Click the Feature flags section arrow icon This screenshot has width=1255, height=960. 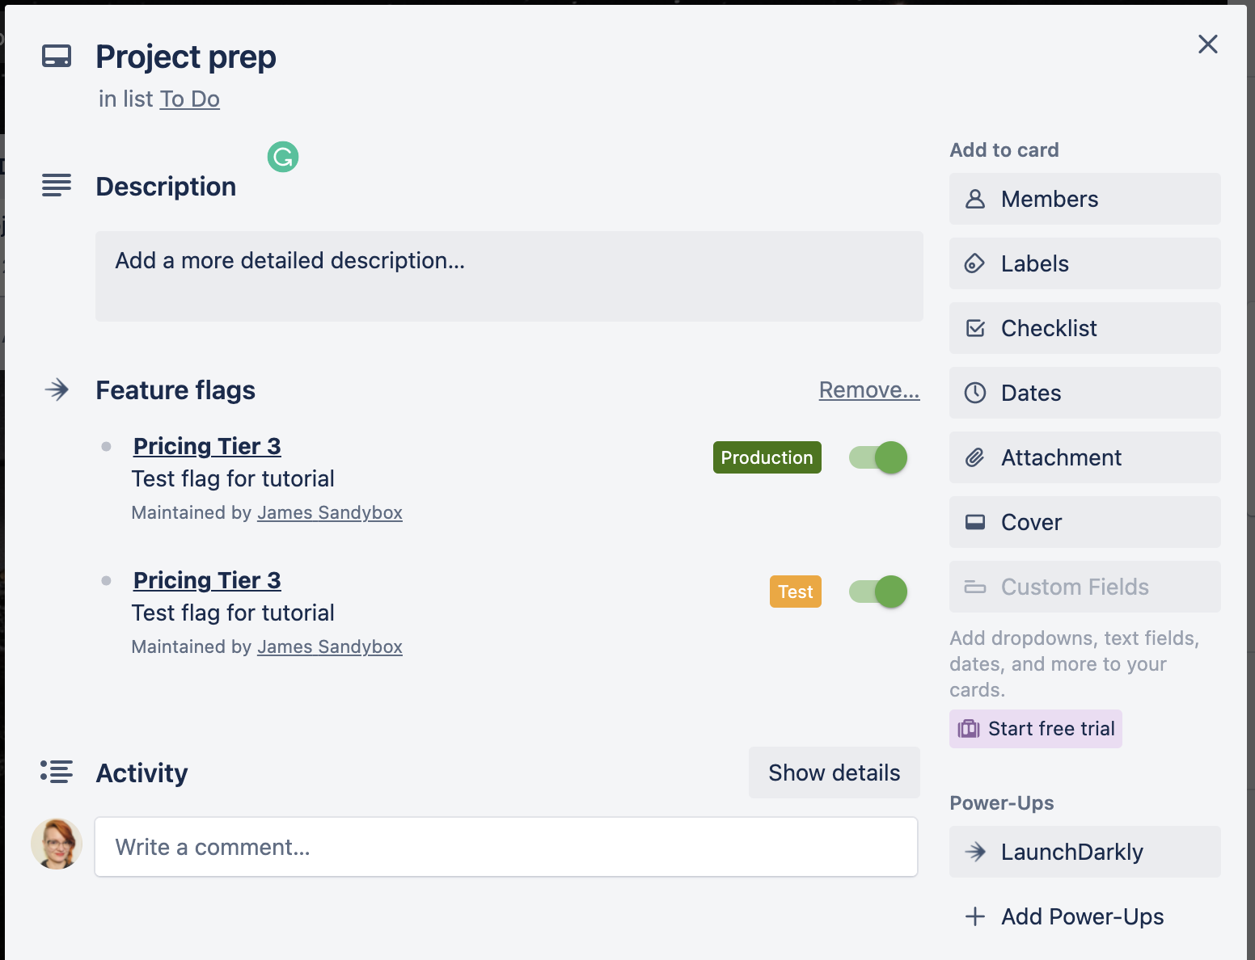pos(56,389)
